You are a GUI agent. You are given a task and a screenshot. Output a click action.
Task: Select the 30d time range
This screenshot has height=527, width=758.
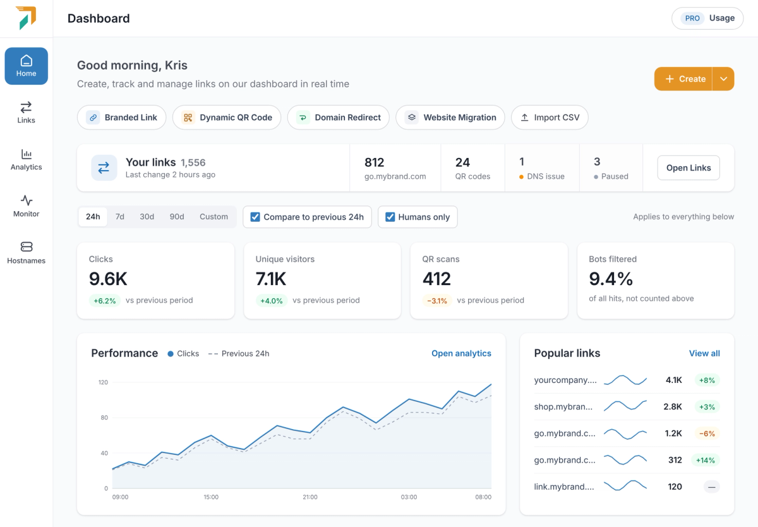(147, 217)
